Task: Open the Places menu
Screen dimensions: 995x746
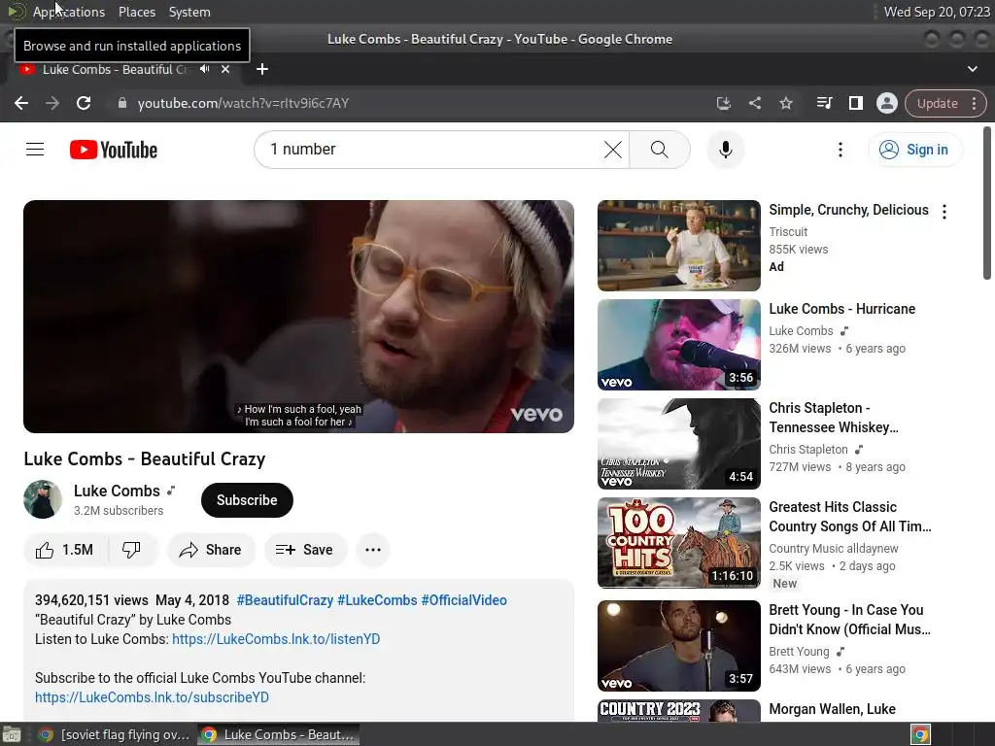Action: click(x=136, y=12)
